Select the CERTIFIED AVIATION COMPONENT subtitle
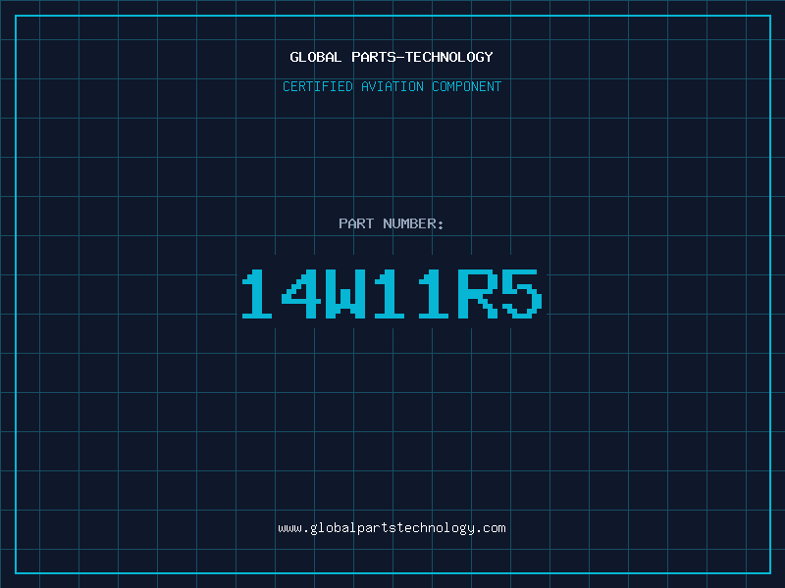785x588 pixels. click(392, 86)
